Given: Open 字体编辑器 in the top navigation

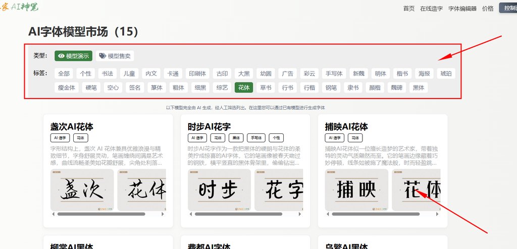Looking at the screenshot, I should [462, 9].
